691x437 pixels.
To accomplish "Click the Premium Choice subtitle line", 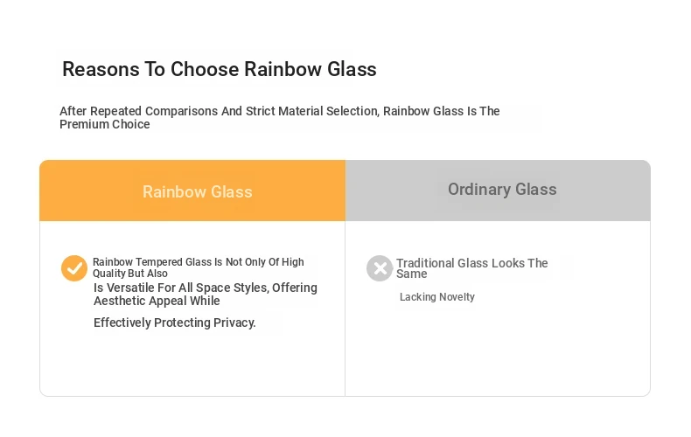I will (104, 124).
